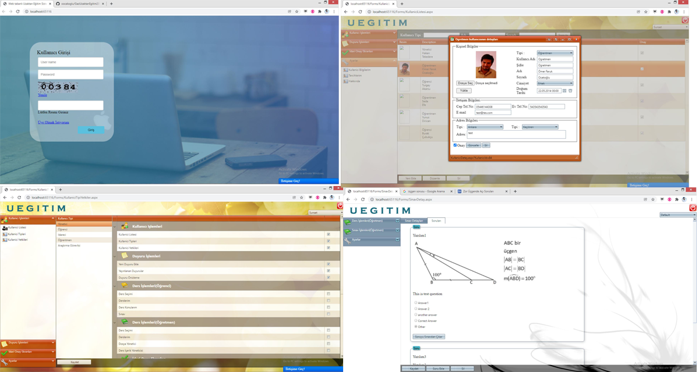Toggle the Onay checkbox in teacher details dialog
Image resolution: width=699 pixels, height=372 pixels.
tap(454, 145)
